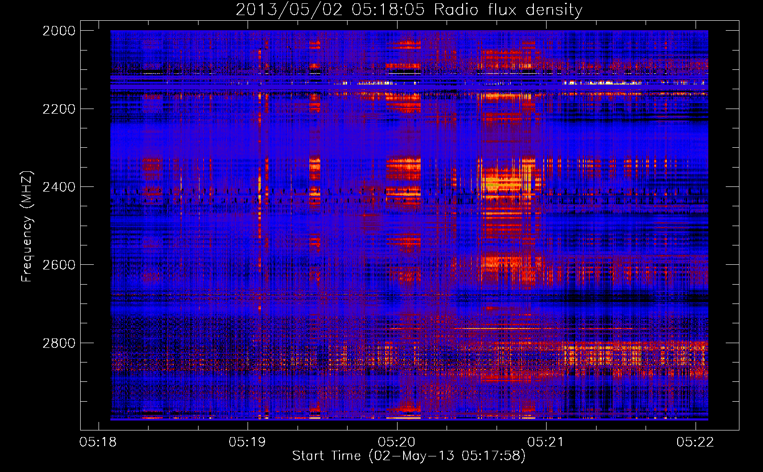Image resolution: width=763 pixels, height=472 pixels.
Task: Select the 2400 frequency tick label
Action: click(x=59, y=187)
